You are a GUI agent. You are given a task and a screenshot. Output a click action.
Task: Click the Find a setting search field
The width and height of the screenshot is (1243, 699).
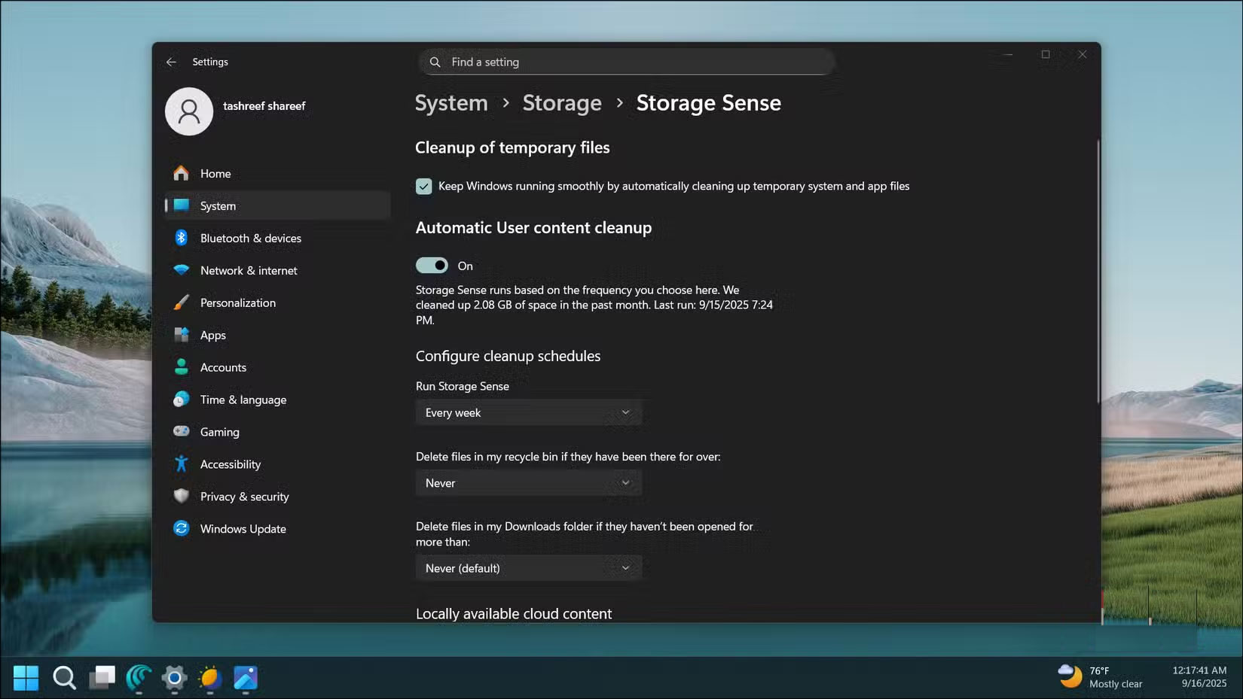click(625, 62)
